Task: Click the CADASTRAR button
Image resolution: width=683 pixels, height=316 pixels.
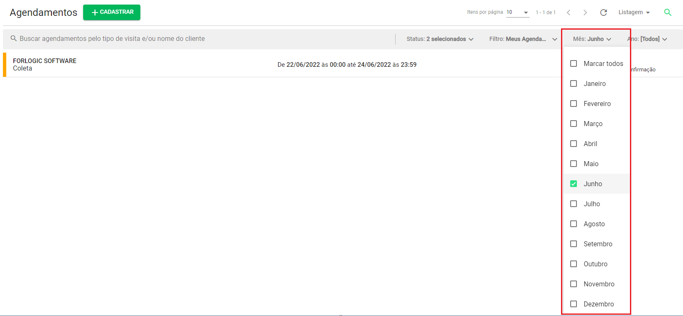Action: tap(112, 12)
